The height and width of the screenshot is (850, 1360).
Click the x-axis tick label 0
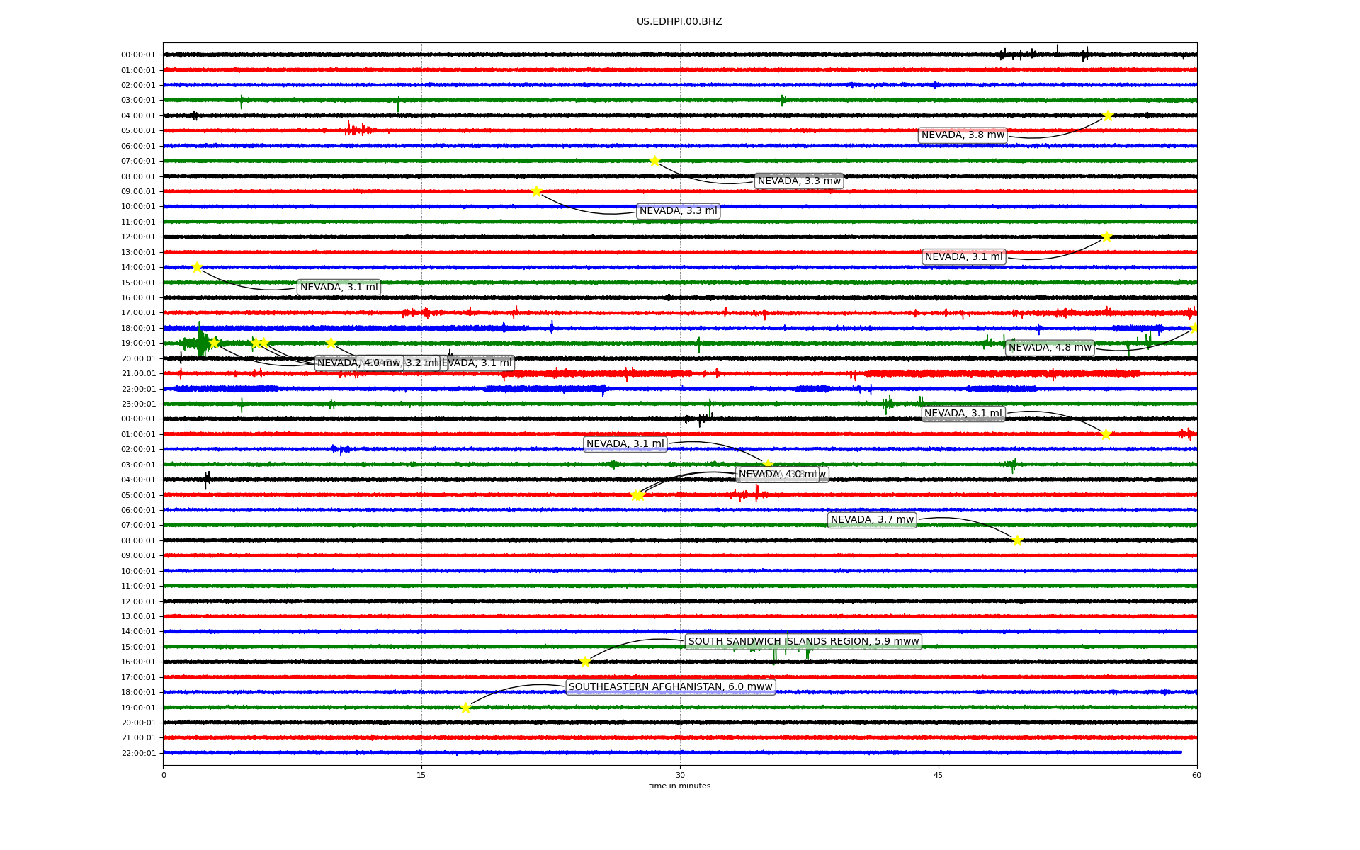click(164, 775)
